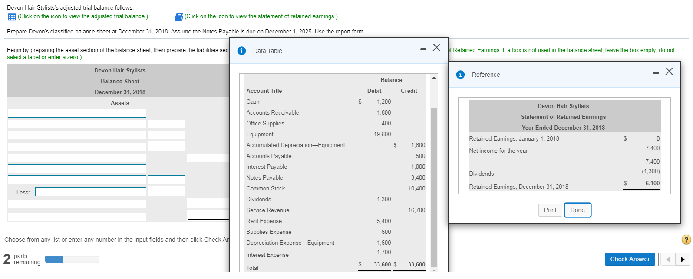Viewport: 693px width, 279px height.
Task: Open the yellow question mark help icon
Action: (x=686, y=240)
